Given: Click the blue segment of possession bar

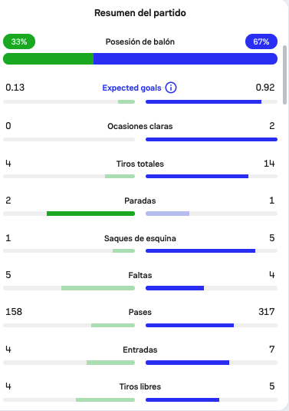Looking at the screenshot, I should [186, 58].
